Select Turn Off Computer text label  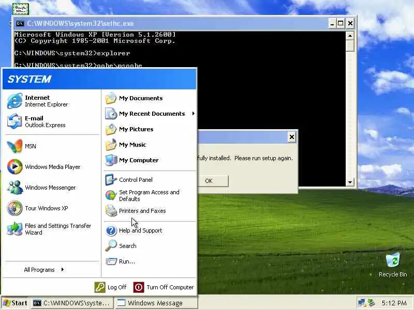click(170, 287)
